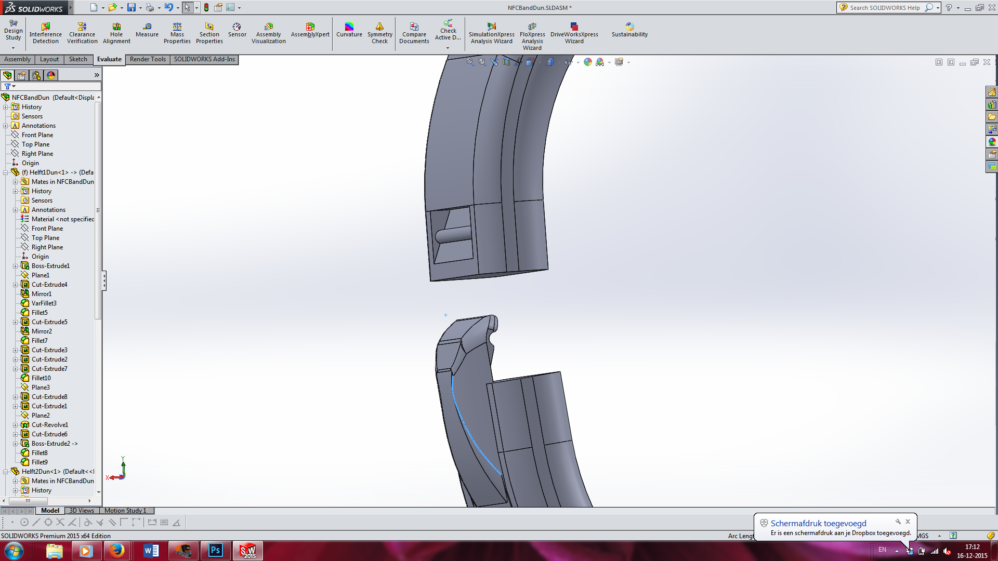
Task: Click the feature tree filter field
Action: (x=51, y=86)
